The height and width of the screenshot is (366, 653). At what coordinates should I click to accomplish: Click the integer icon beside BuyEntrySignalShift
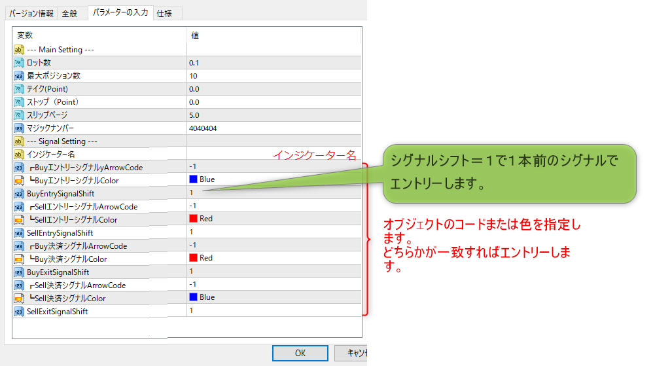pos(18,194)
